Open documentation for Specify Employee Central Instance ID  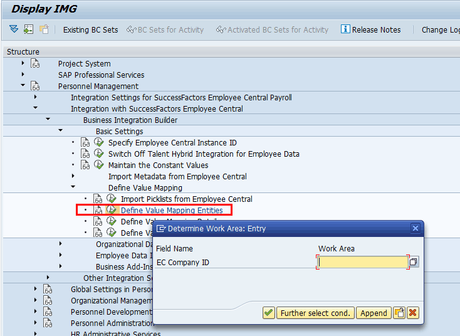[x=85, y=142]
